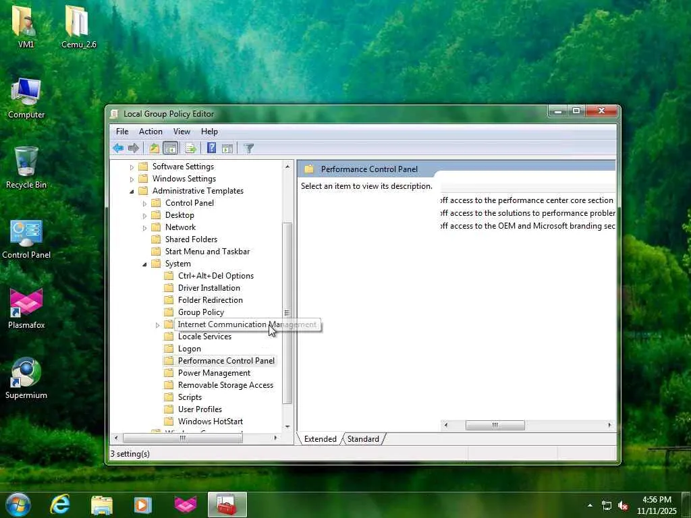
Task: Go up one level with folder-arrow icon
Action: pos(154,148)
